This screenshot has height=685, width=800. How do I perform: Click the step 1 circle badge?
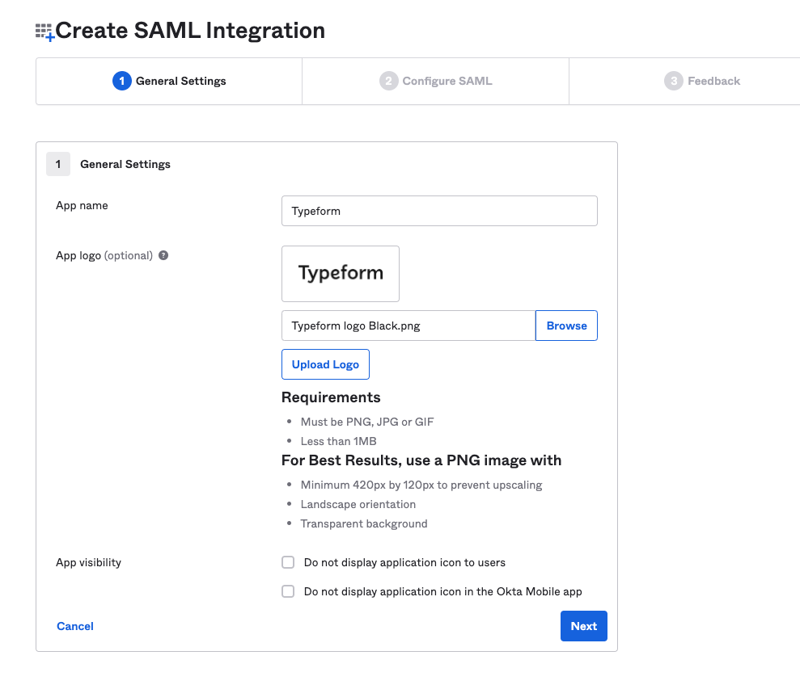122,81
